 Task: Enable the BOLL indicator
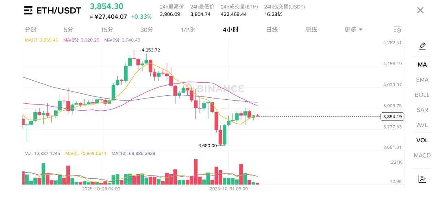(x=422, y=95)
